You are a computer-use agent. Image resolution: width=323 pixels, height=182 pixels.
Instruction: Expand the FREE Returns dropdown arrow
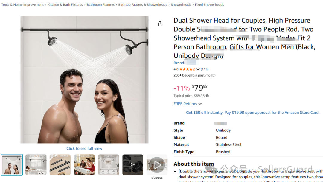pyautogui.click(x=200, y=104)
